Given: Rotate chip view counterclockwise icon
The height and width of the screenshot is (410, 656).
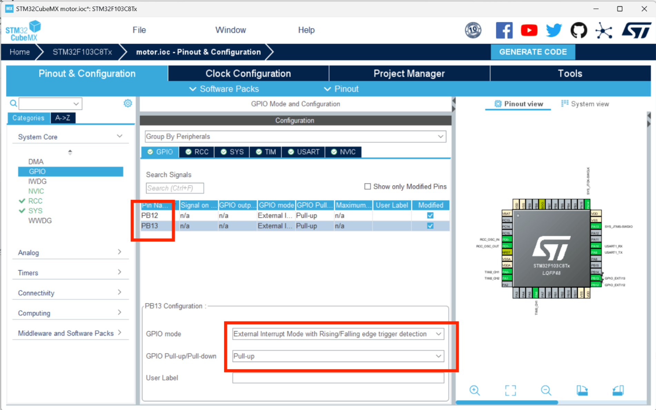Looking at the screenshot, I should pyautogui.click(x=618, y=390).
